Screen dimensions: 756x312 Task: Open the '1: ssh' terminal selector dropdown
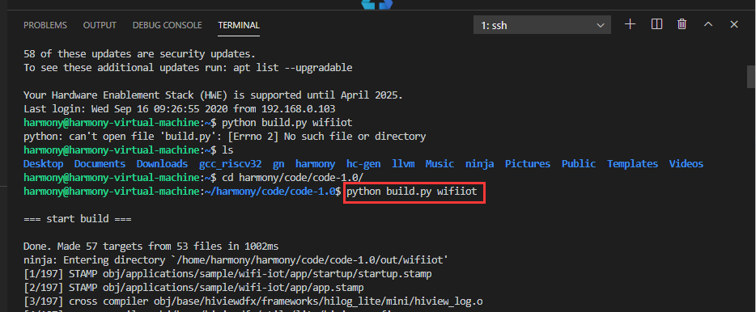[x=542, y=25]
